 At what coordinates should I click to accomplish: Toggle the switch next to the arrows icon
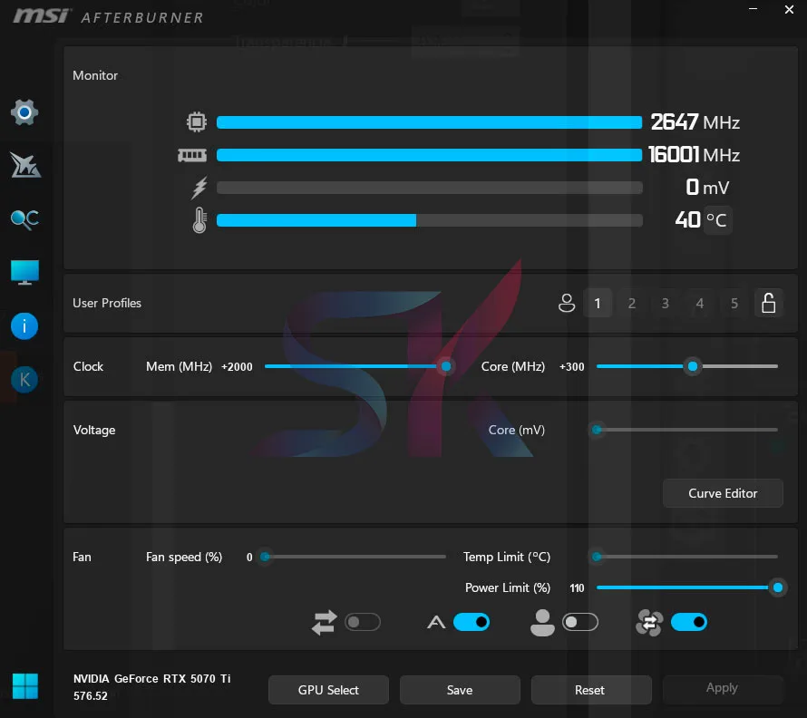pyautogui.click(x=363, y=622)
